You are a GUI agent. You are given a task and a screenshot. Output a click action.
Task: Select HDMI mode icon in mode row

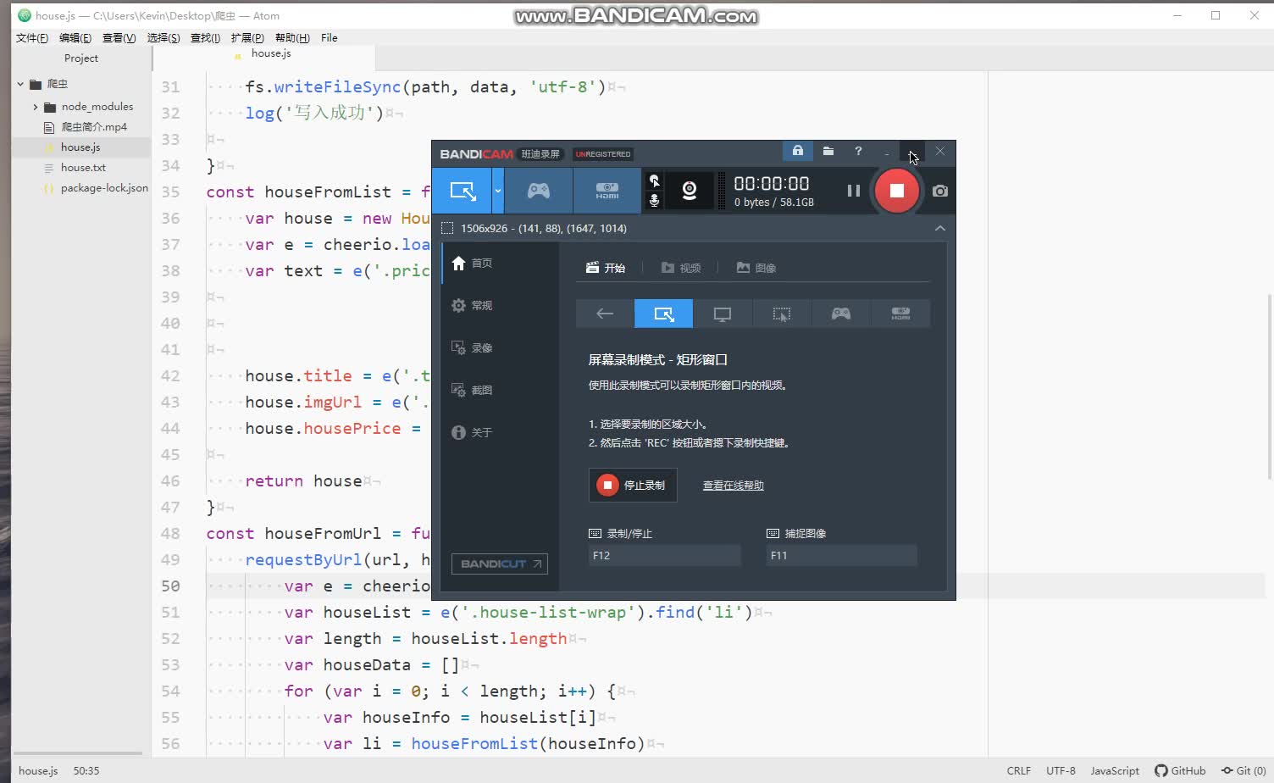pyautogui.click(x=900, y=314)
